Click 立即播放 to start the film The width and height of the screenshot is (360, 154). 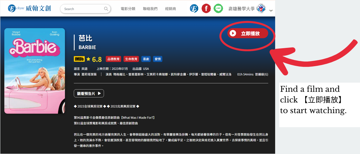coord(248,33)
